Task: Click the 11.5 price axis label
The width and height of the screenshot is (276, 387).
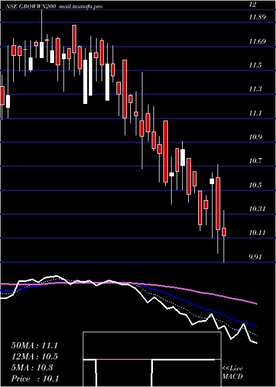Action: [255, 65]
